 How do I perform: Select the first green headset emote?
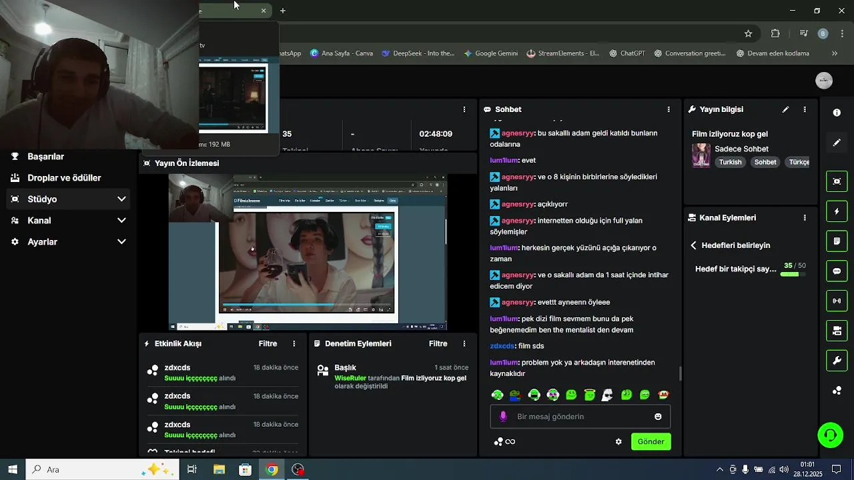497,395
